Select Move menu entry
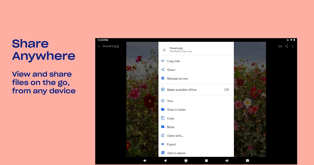The image size is (314, 165). (x=196, y=127)
